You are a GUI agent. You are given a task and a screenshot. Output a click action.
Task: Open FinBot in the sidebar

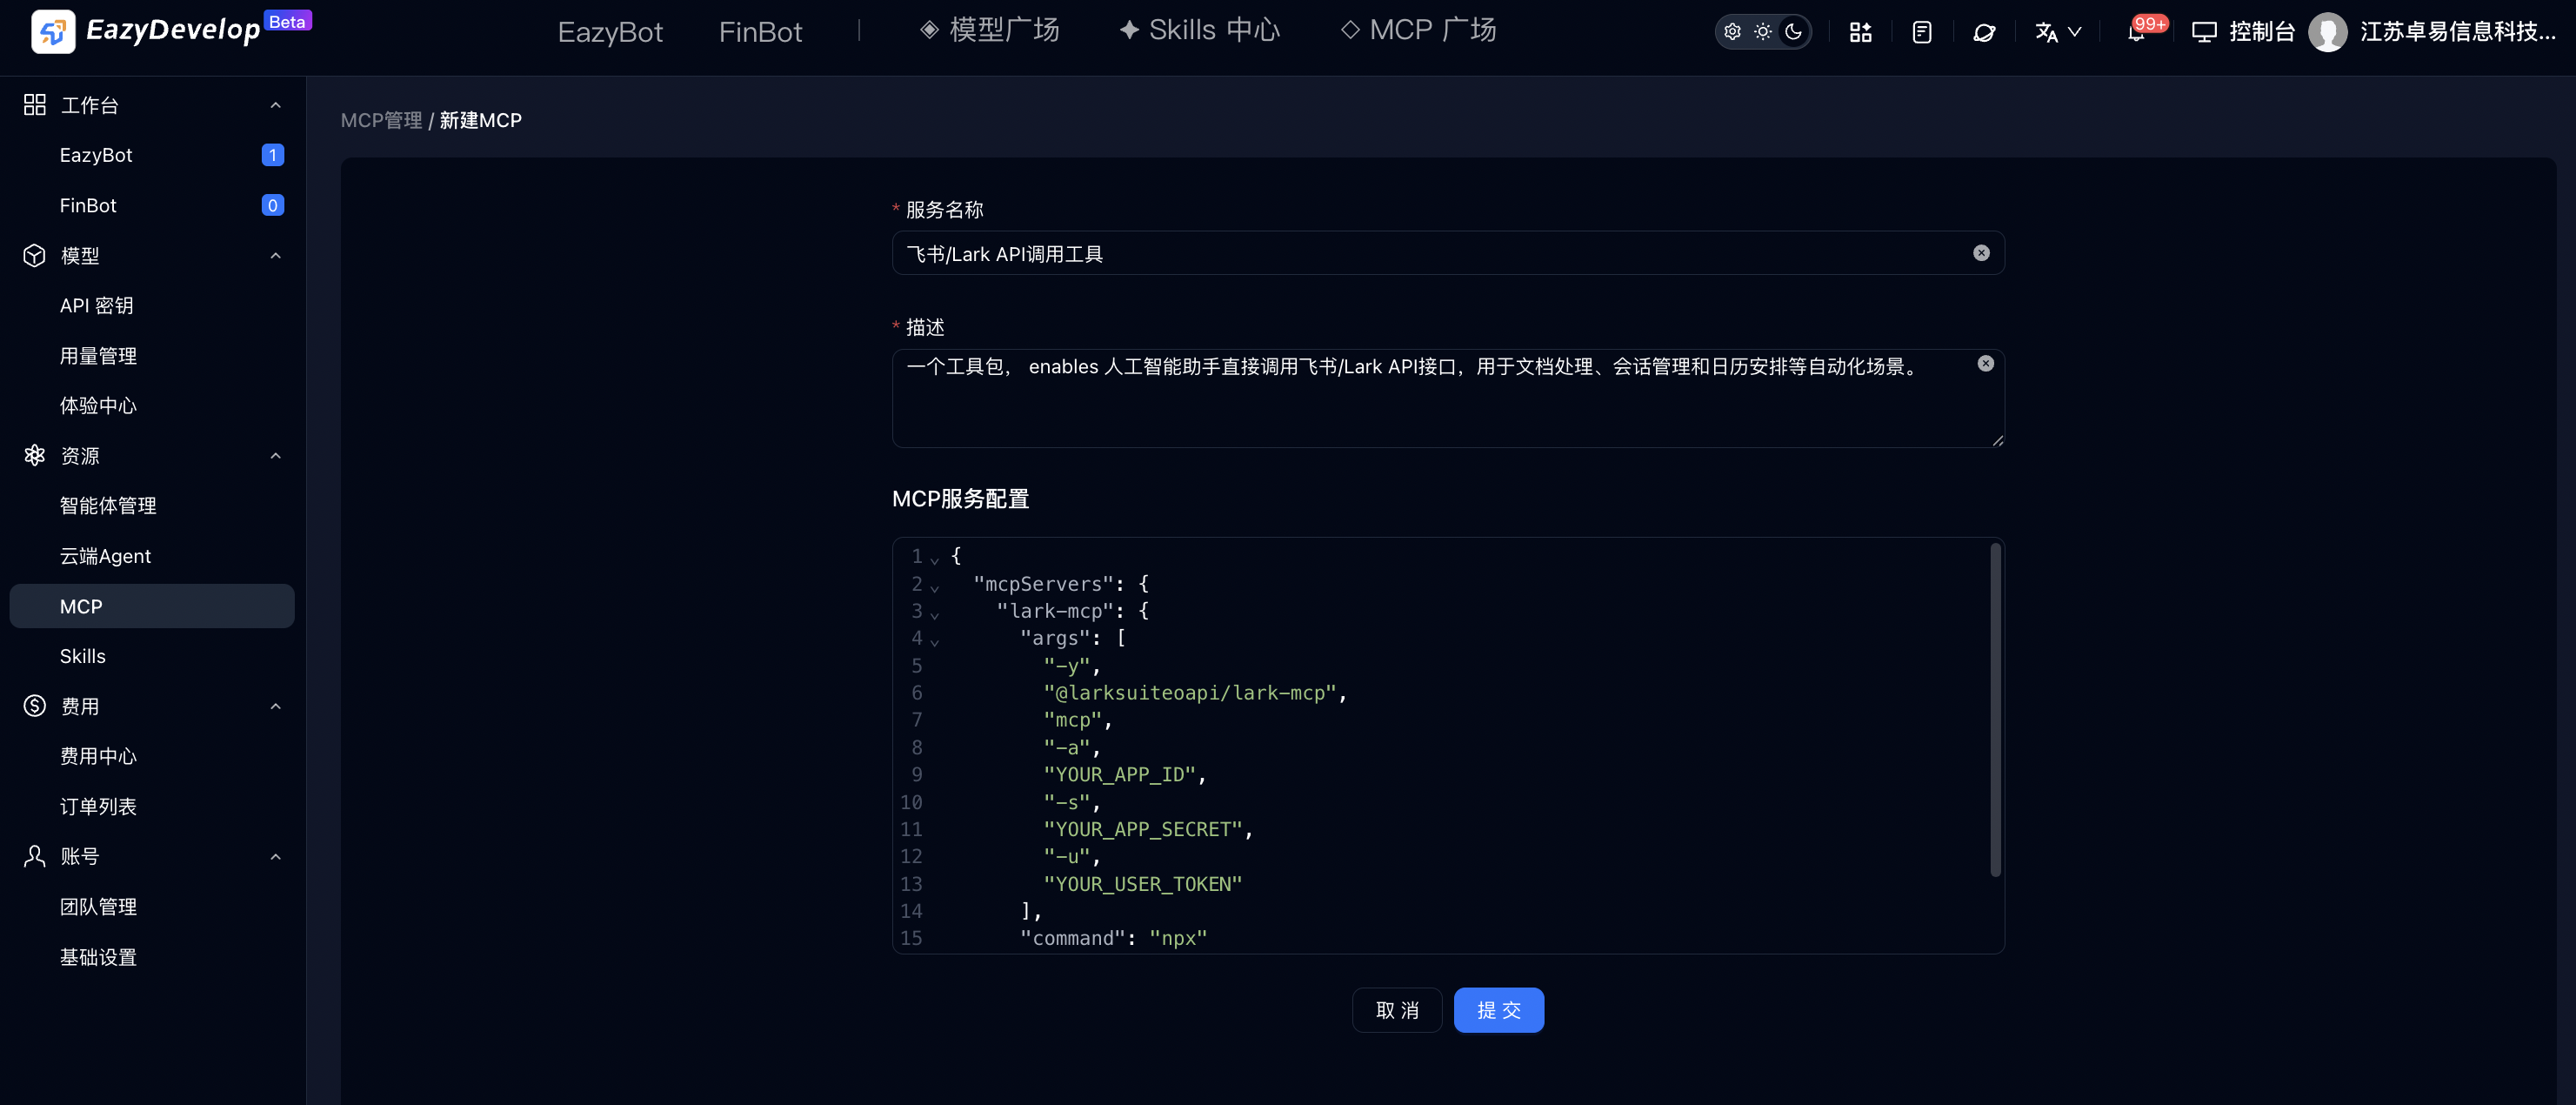[x=88, y=205]
